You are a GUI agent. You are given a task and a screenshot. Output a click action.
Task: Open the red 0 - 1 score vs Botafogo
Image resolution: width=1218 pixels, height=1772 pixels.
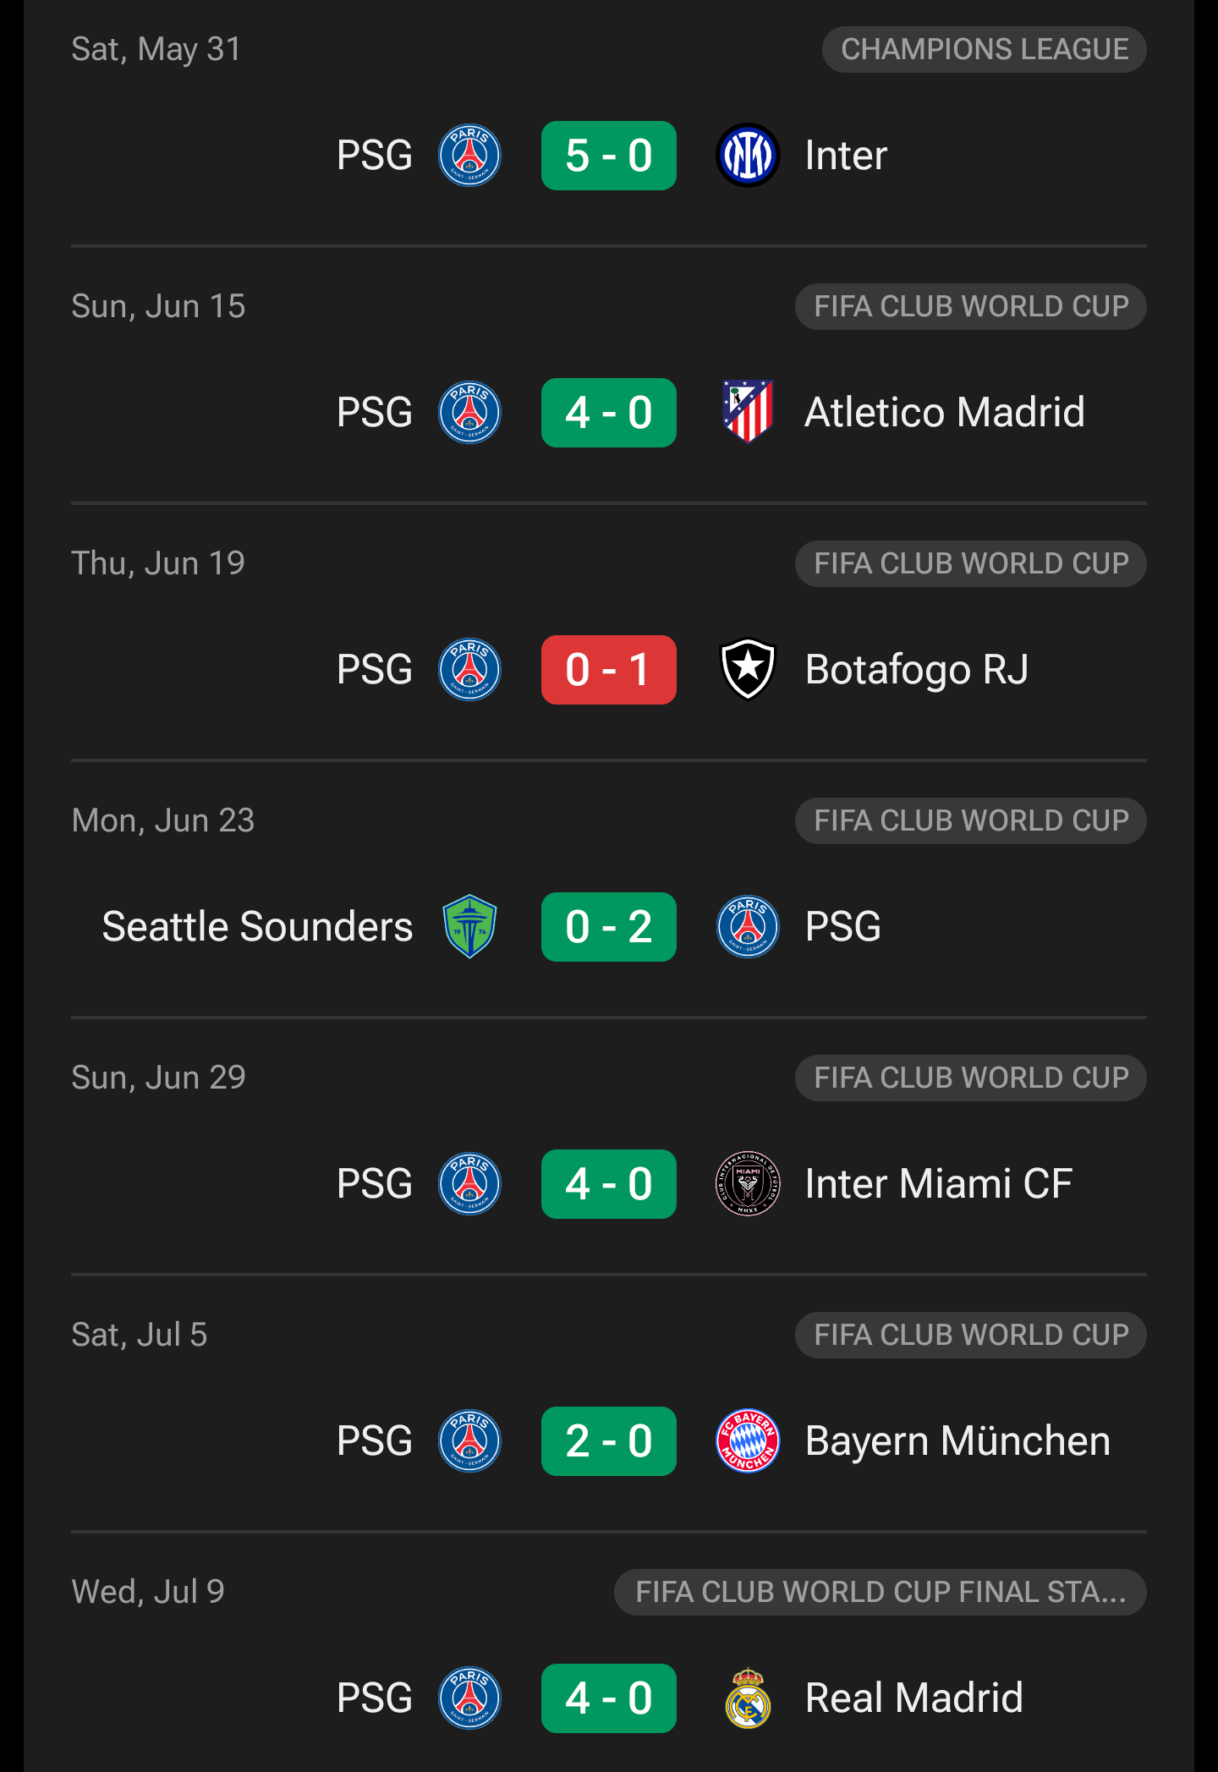coord(609,670)
